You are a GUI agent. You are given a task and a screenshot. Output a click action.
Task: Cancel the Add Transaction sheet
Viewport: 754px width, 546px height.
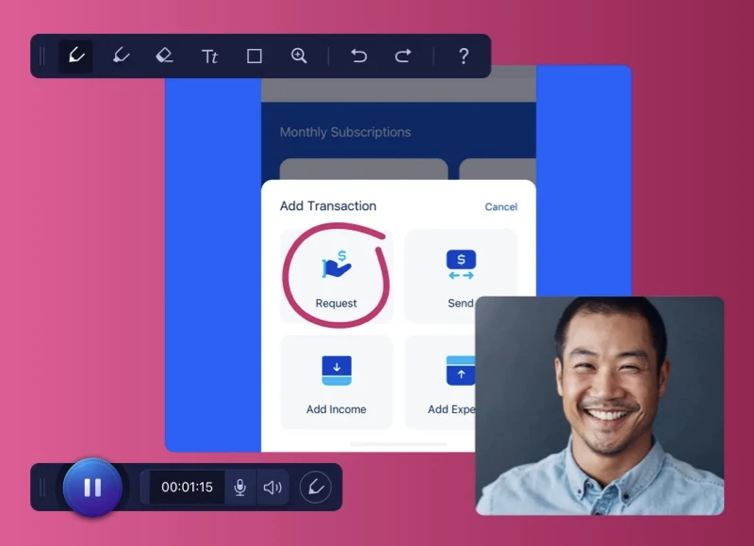coord(501,206)
